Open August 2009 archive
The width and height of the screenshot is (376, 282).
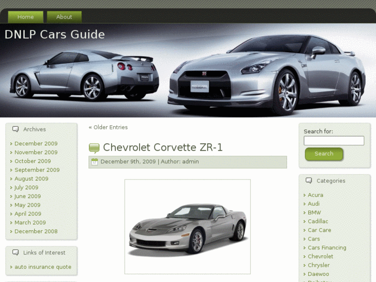click(x=32, y=179)
